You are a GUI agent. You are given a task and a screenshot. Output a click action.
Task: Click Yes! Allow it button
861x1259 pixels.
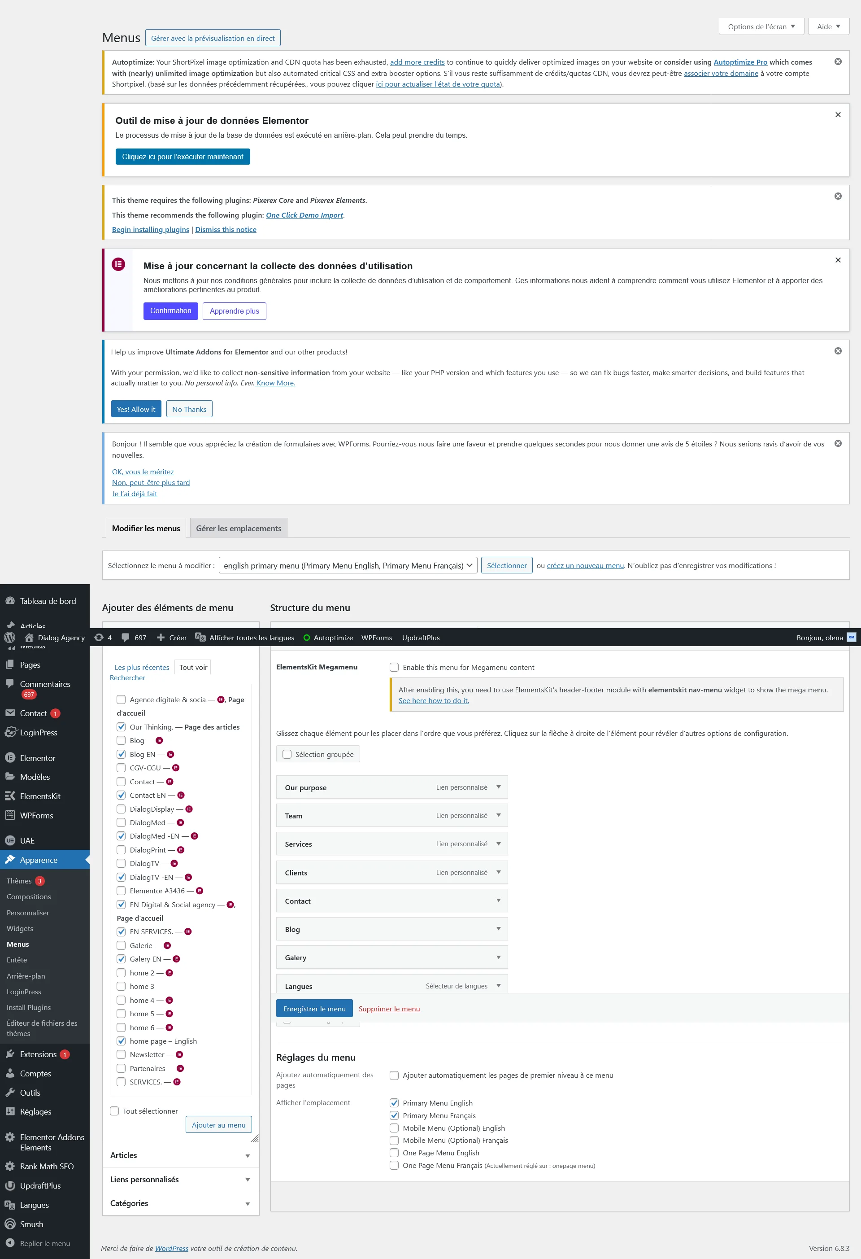136,409
